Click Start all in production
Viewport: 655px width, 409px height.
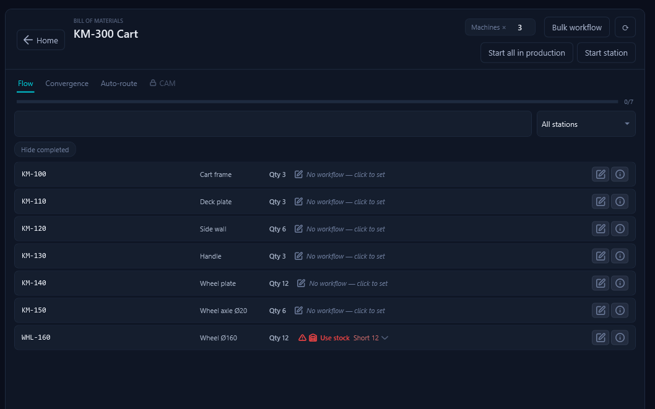point(526,53)
